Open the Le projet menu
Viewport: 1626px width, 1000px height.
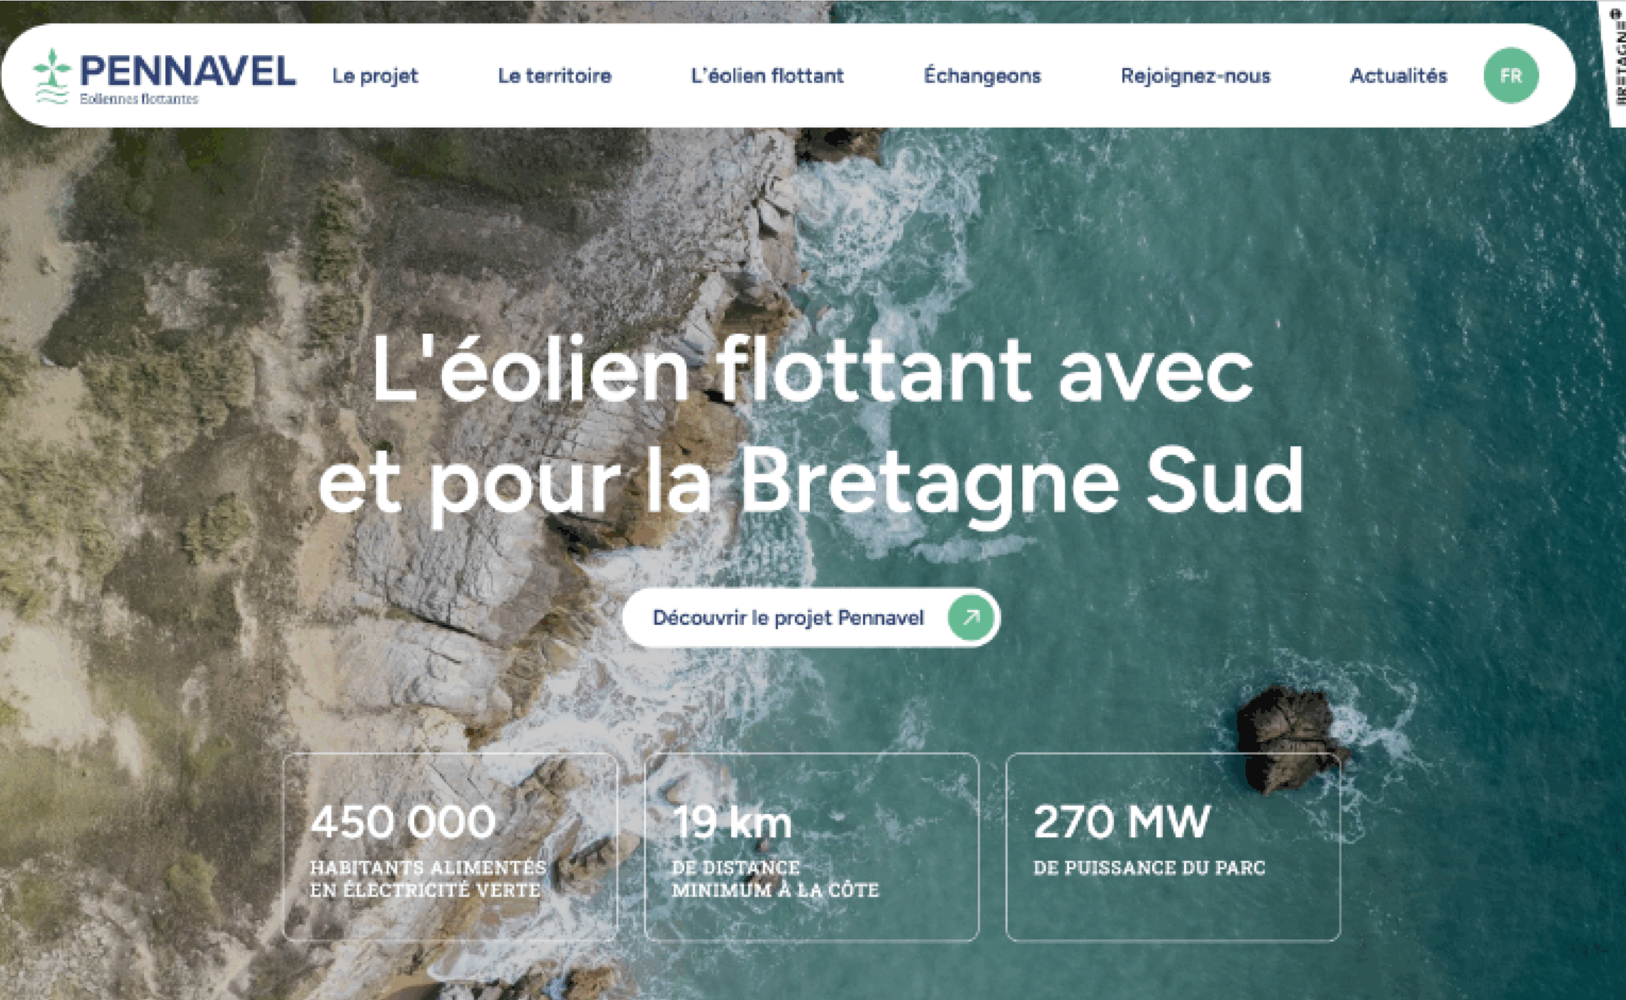[x=375, y=76]
